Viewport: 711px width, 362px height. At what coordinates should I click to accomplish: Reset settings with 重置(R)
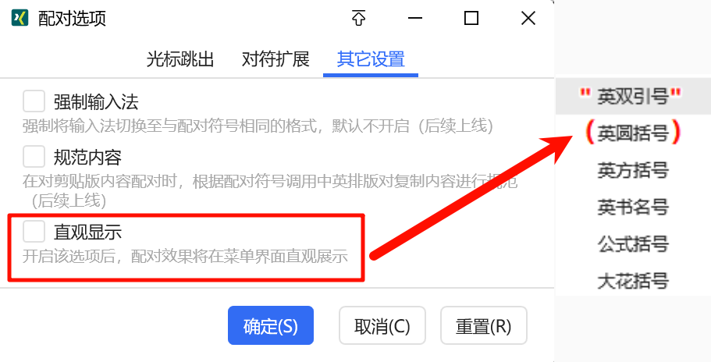(484, 325)
